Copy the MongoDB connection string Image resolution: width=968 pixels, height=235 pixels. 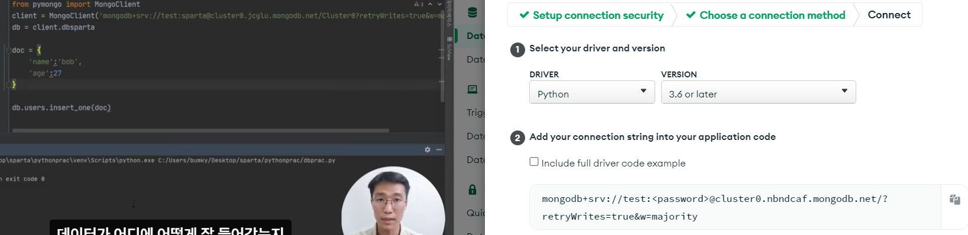coord(954,200)
